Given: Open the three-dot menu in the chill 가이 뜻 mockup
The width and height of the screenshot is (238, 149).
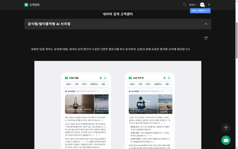Looking at the screenshot, I should [x=170, y=91].
